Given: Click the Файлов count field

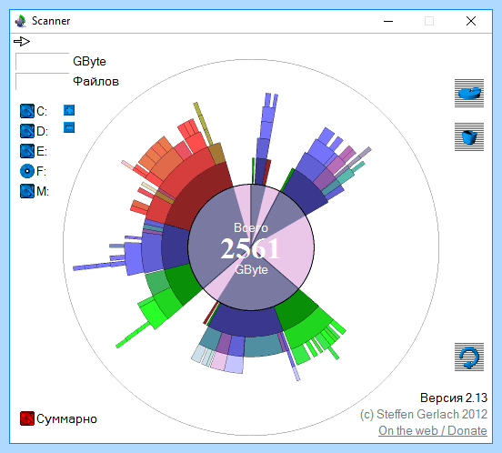Looking at the screenshot, I should (42, 81).
